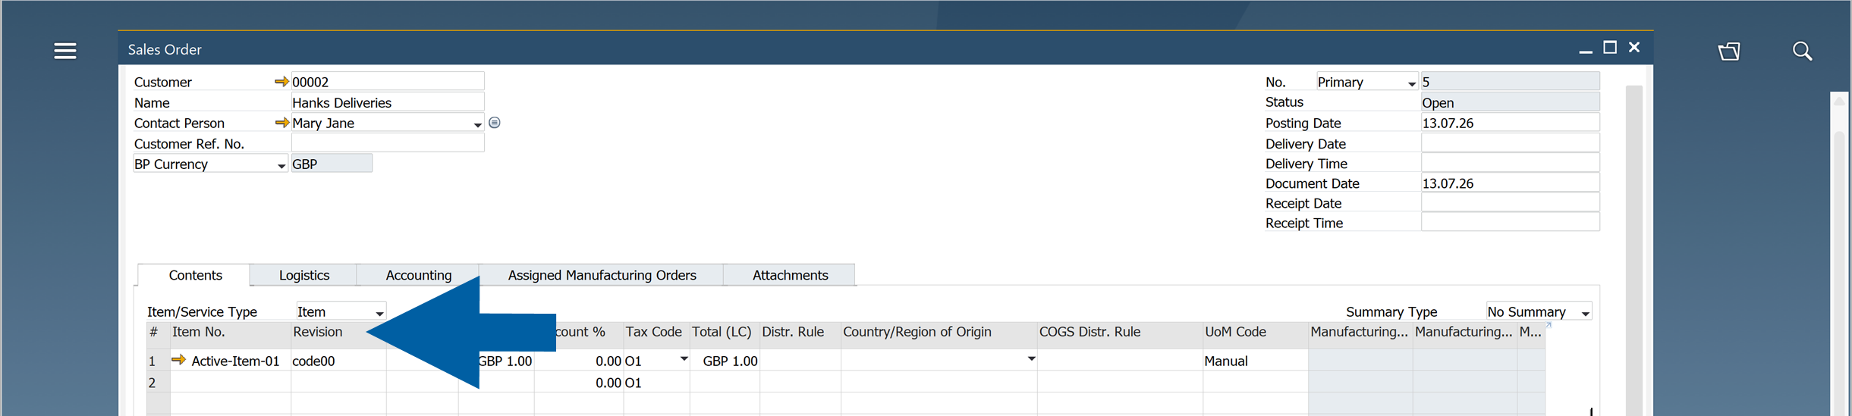1852x416 pixels.
Task: Click the GBP currency field
Action: (x=332, y=164)
